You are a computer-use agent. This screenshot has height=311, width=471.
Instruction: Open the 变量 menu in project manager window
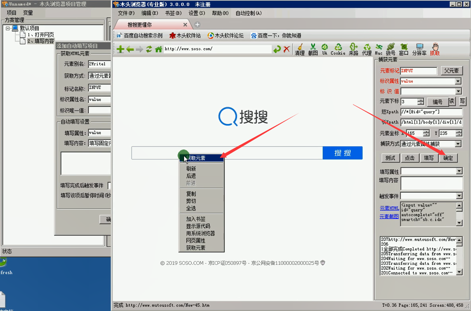28,13
